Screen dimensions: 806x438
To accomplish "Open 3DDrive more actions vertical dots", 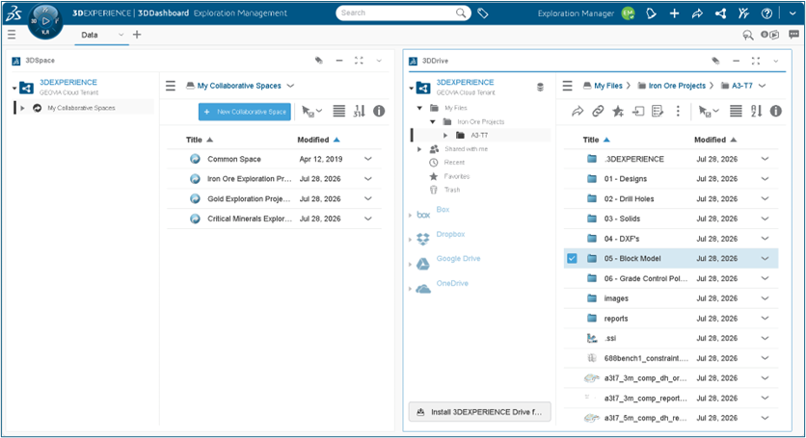I will tap(678, 111).
